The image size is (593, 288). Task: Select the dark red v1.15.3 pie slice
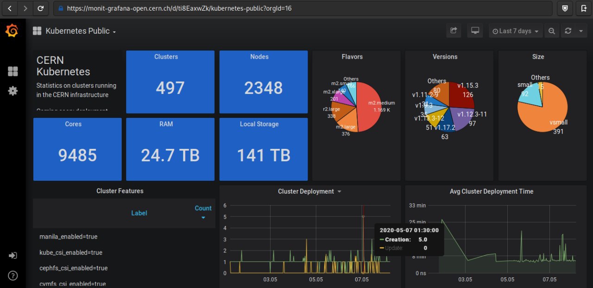(461, 95)
